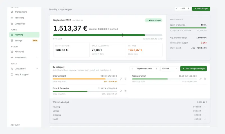This screenshot has width=225, height=134.
Task: Click the Categories layers icon
Action: (12, 24)
